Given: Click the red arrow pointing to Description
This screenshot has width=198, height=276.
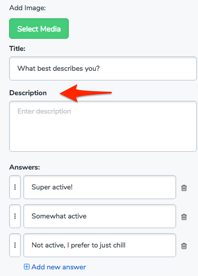Looking at the screenshot, I should [x=86, y=93].
